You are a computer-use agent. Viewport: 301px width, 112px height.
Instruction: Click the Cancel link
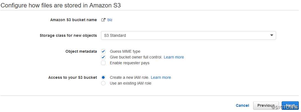point(242,105)
